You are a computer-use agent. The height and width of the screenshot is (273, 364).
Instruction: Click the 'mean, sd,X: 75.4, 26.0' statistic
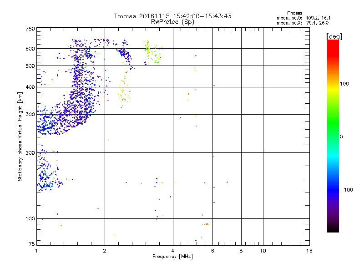[x=303, y=23]
